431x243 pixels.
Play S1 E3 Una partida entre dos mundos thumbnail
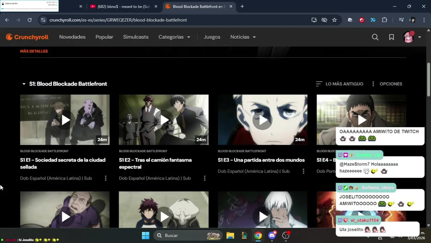(x=262, y=120)
